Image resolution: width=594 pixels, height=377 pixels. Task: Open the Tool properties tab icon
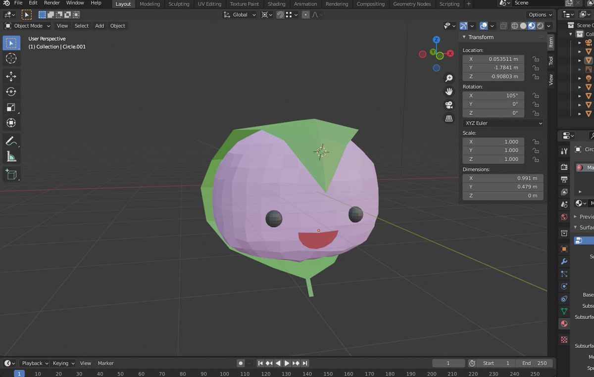click(564, 151)
